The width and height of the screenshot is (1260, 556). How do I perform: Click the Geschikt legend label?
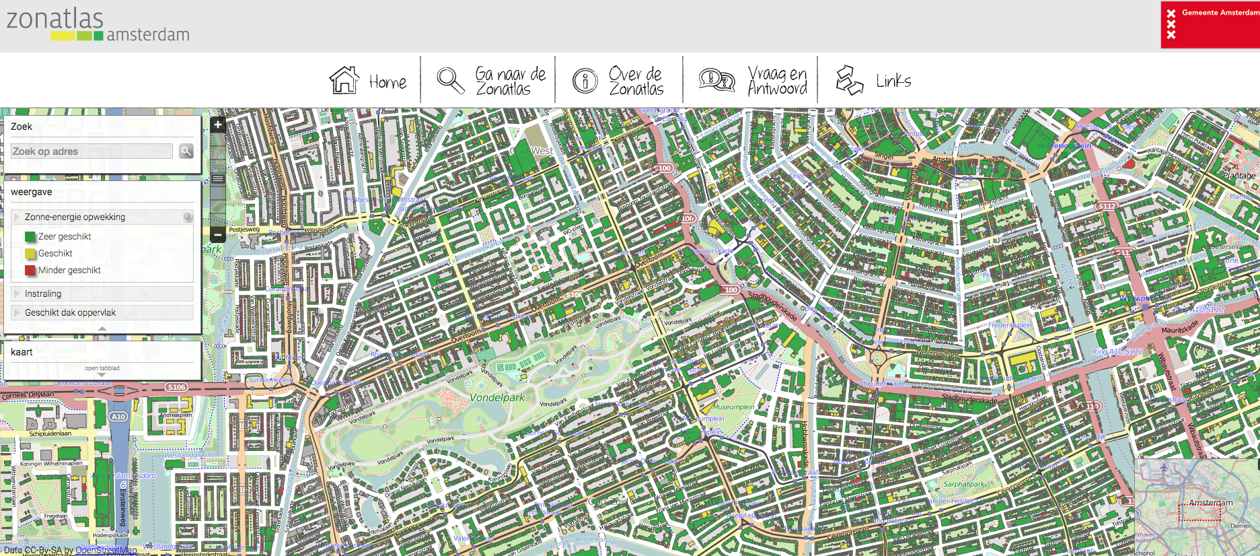pyautogui.click(x=55, y=254)
